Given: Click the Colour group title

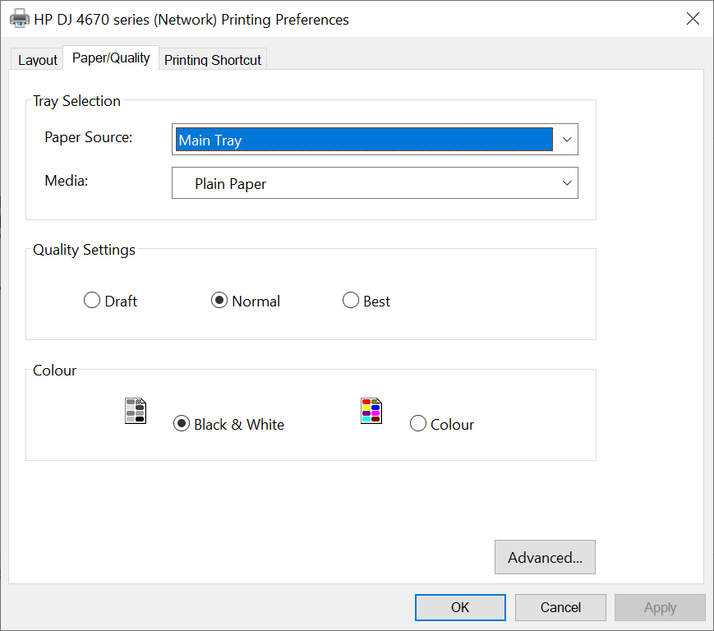Looking at the screenshot, I should click(x=55, y=371).
